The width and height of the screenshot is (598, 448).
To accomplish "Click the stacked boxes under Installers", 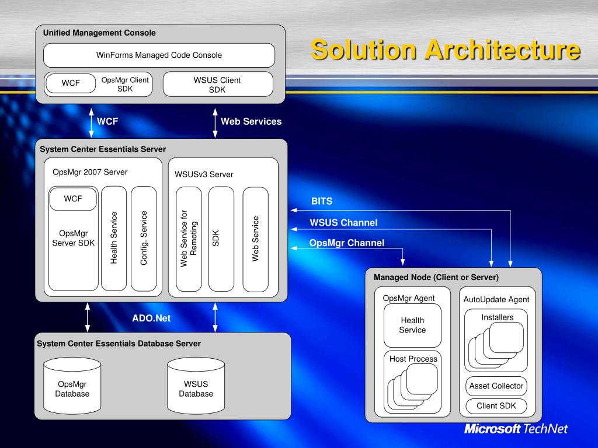I will [496, 345].
